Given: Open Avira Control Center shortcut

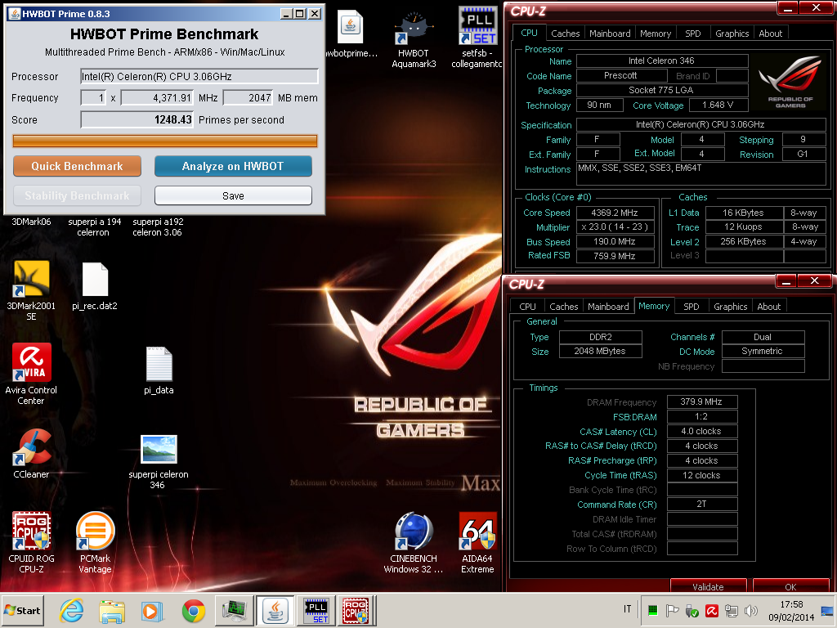Looking at the screenshot, I should pos(31,374).
